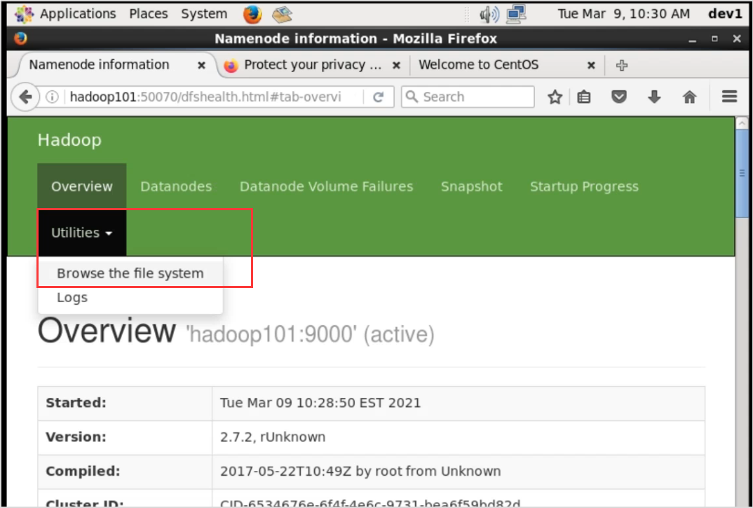Switch to the Protect your privacy tab
This screenshot has height=508, width=753.
coord(312,65)
